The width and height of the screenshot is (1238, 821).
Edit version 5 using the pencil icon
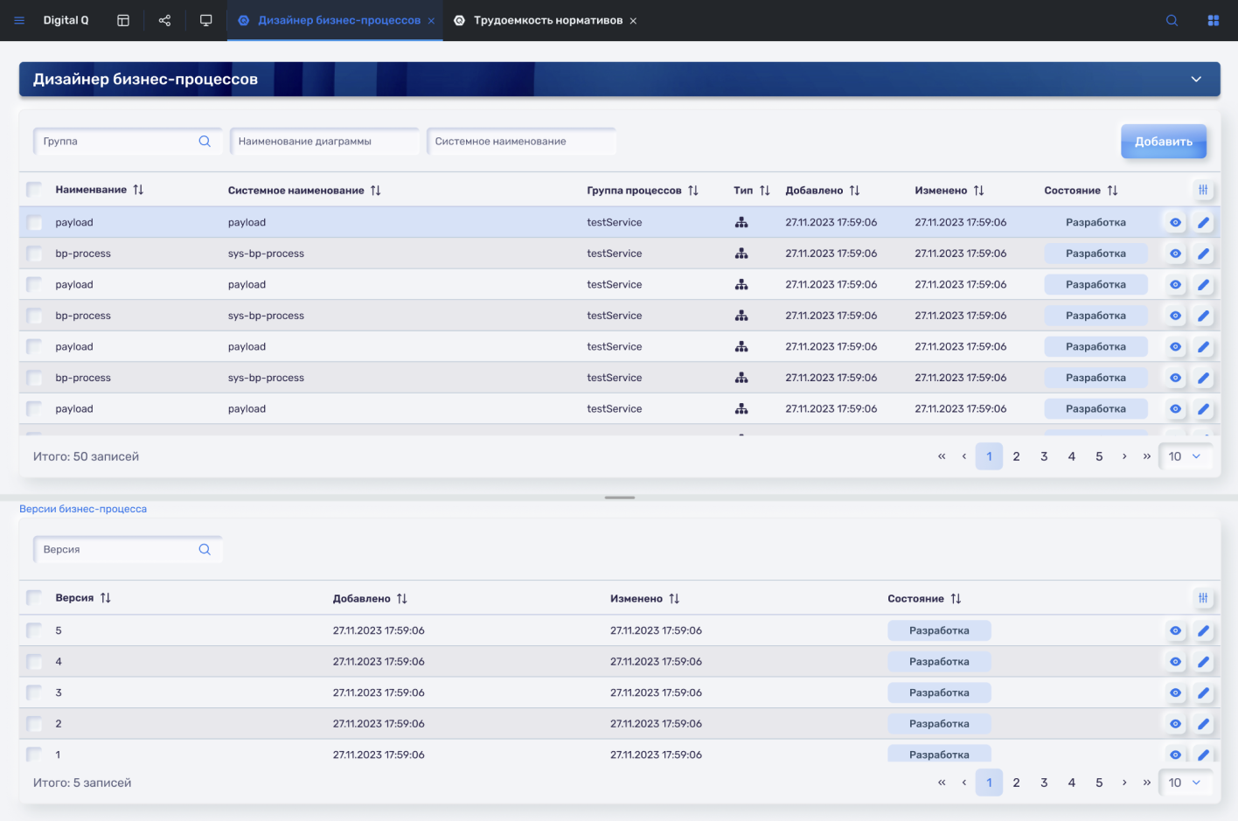pos(1203,630)
